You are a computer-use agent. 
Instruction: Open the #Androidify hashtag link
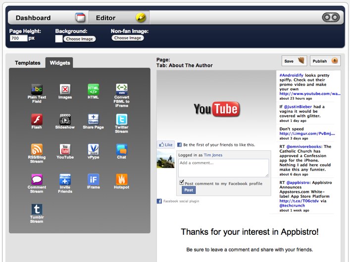tap(291, 75)
